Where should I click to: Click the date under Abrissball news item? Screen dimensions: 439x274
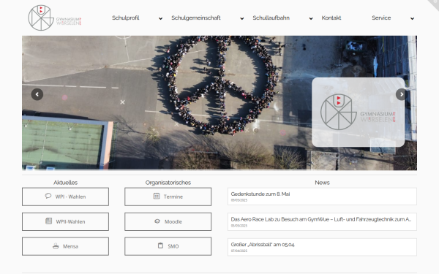click(x=239, y=251)
